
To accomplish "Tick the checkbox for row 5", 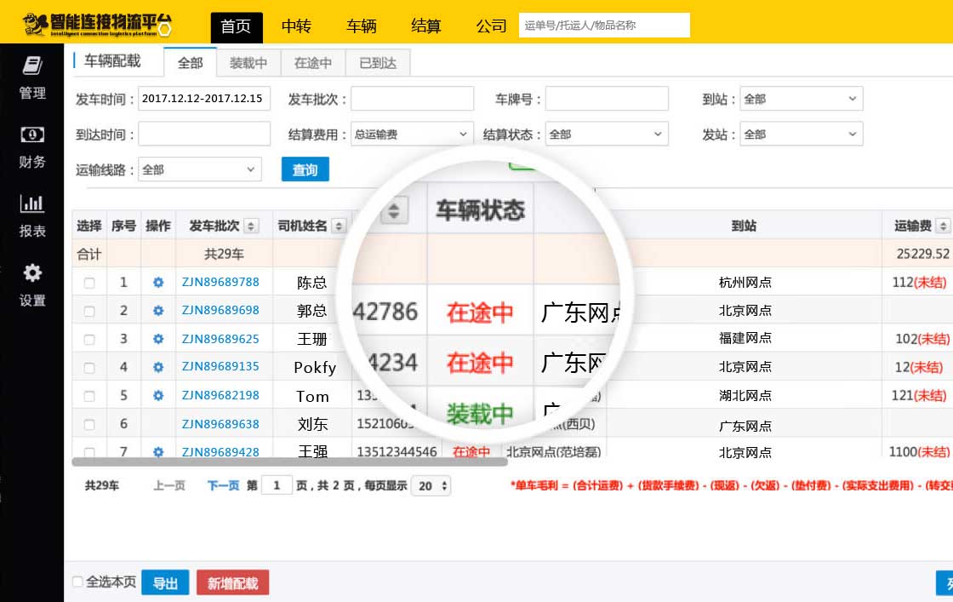I will pyautogui.click(x=89, y=397).
